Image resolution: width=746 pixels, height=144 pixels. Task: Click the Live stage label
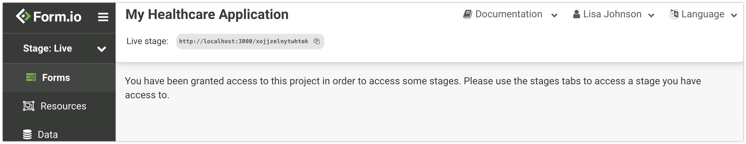[x=147, y=41]
